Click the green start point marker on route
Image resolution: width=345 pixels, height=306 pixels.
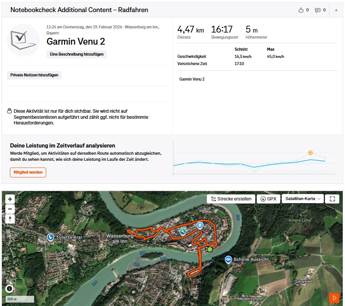click(209, 249)
